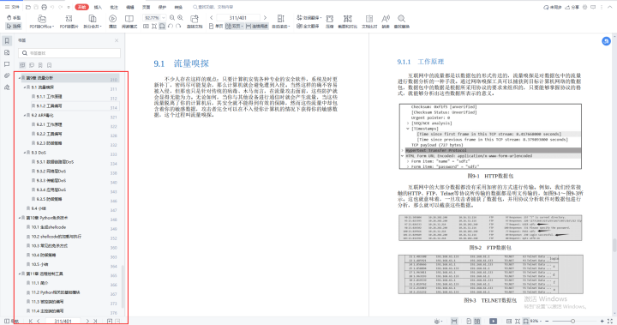
Task: Open the auto-scroll (自动滚动) dropdown
Action: tap(281, 21)
